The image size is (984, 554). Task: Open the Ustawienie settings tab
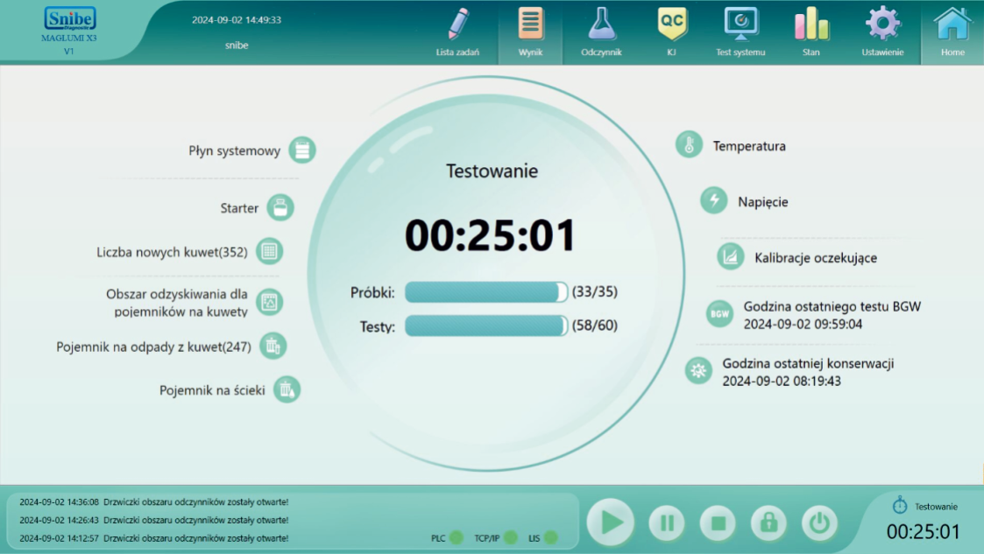tap(882, 33)
